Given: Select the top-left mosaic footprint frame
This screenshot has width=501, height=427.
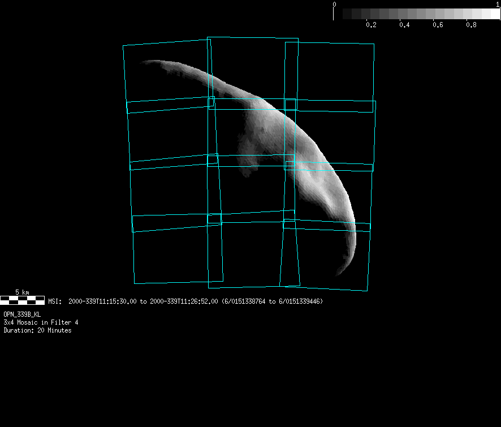Looking at the screenshot, I should pyautogui.click(x=167, y=76).
